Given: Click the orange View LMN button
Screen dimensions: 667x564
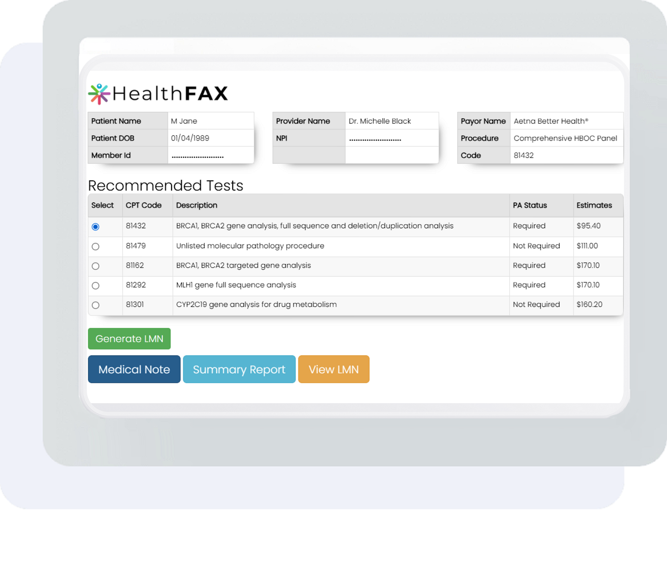Looking at the screenshot, I should [x=333, y=369].
